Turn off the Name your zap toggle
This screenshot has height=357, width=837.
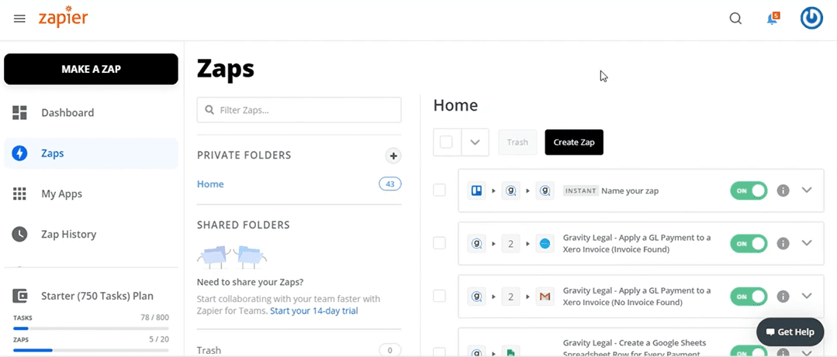pos(749,191)
